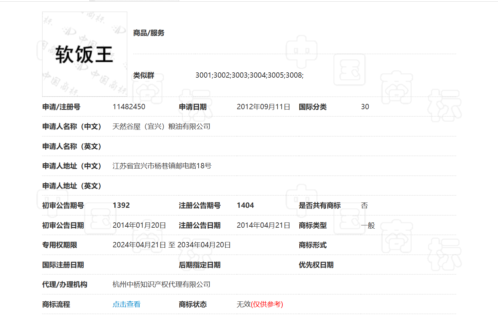
Task: Click the 注册公告期号 label
Action: coord(200,205)
